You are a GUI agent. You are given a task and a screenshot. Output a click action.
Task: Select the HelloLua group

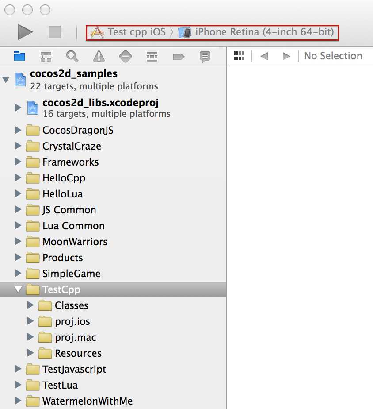point(113,194)
